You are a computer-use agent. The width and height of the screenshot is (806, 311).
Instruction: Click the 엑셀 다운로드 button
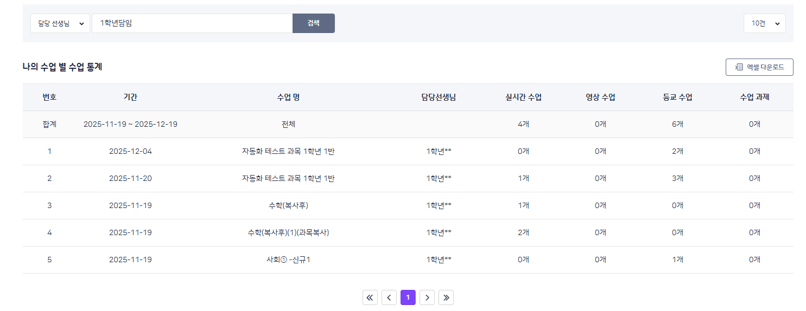click(759, 67)
